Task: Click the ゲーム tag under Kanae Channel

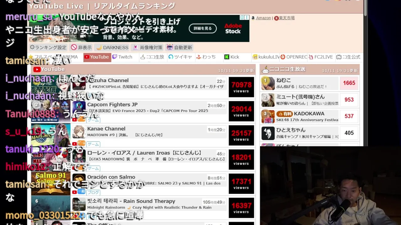Action: point(93,144)
